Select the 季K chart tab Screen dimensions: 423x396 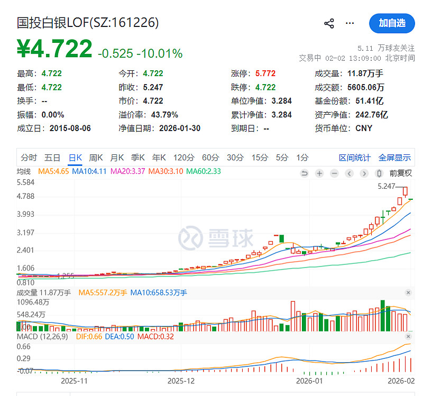(138, 158)
